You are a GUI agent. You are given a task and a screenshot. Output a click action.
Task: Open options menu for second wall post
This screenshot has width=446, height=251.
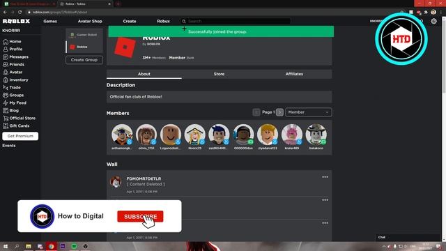pyautogui.click(x=325, y=200)
